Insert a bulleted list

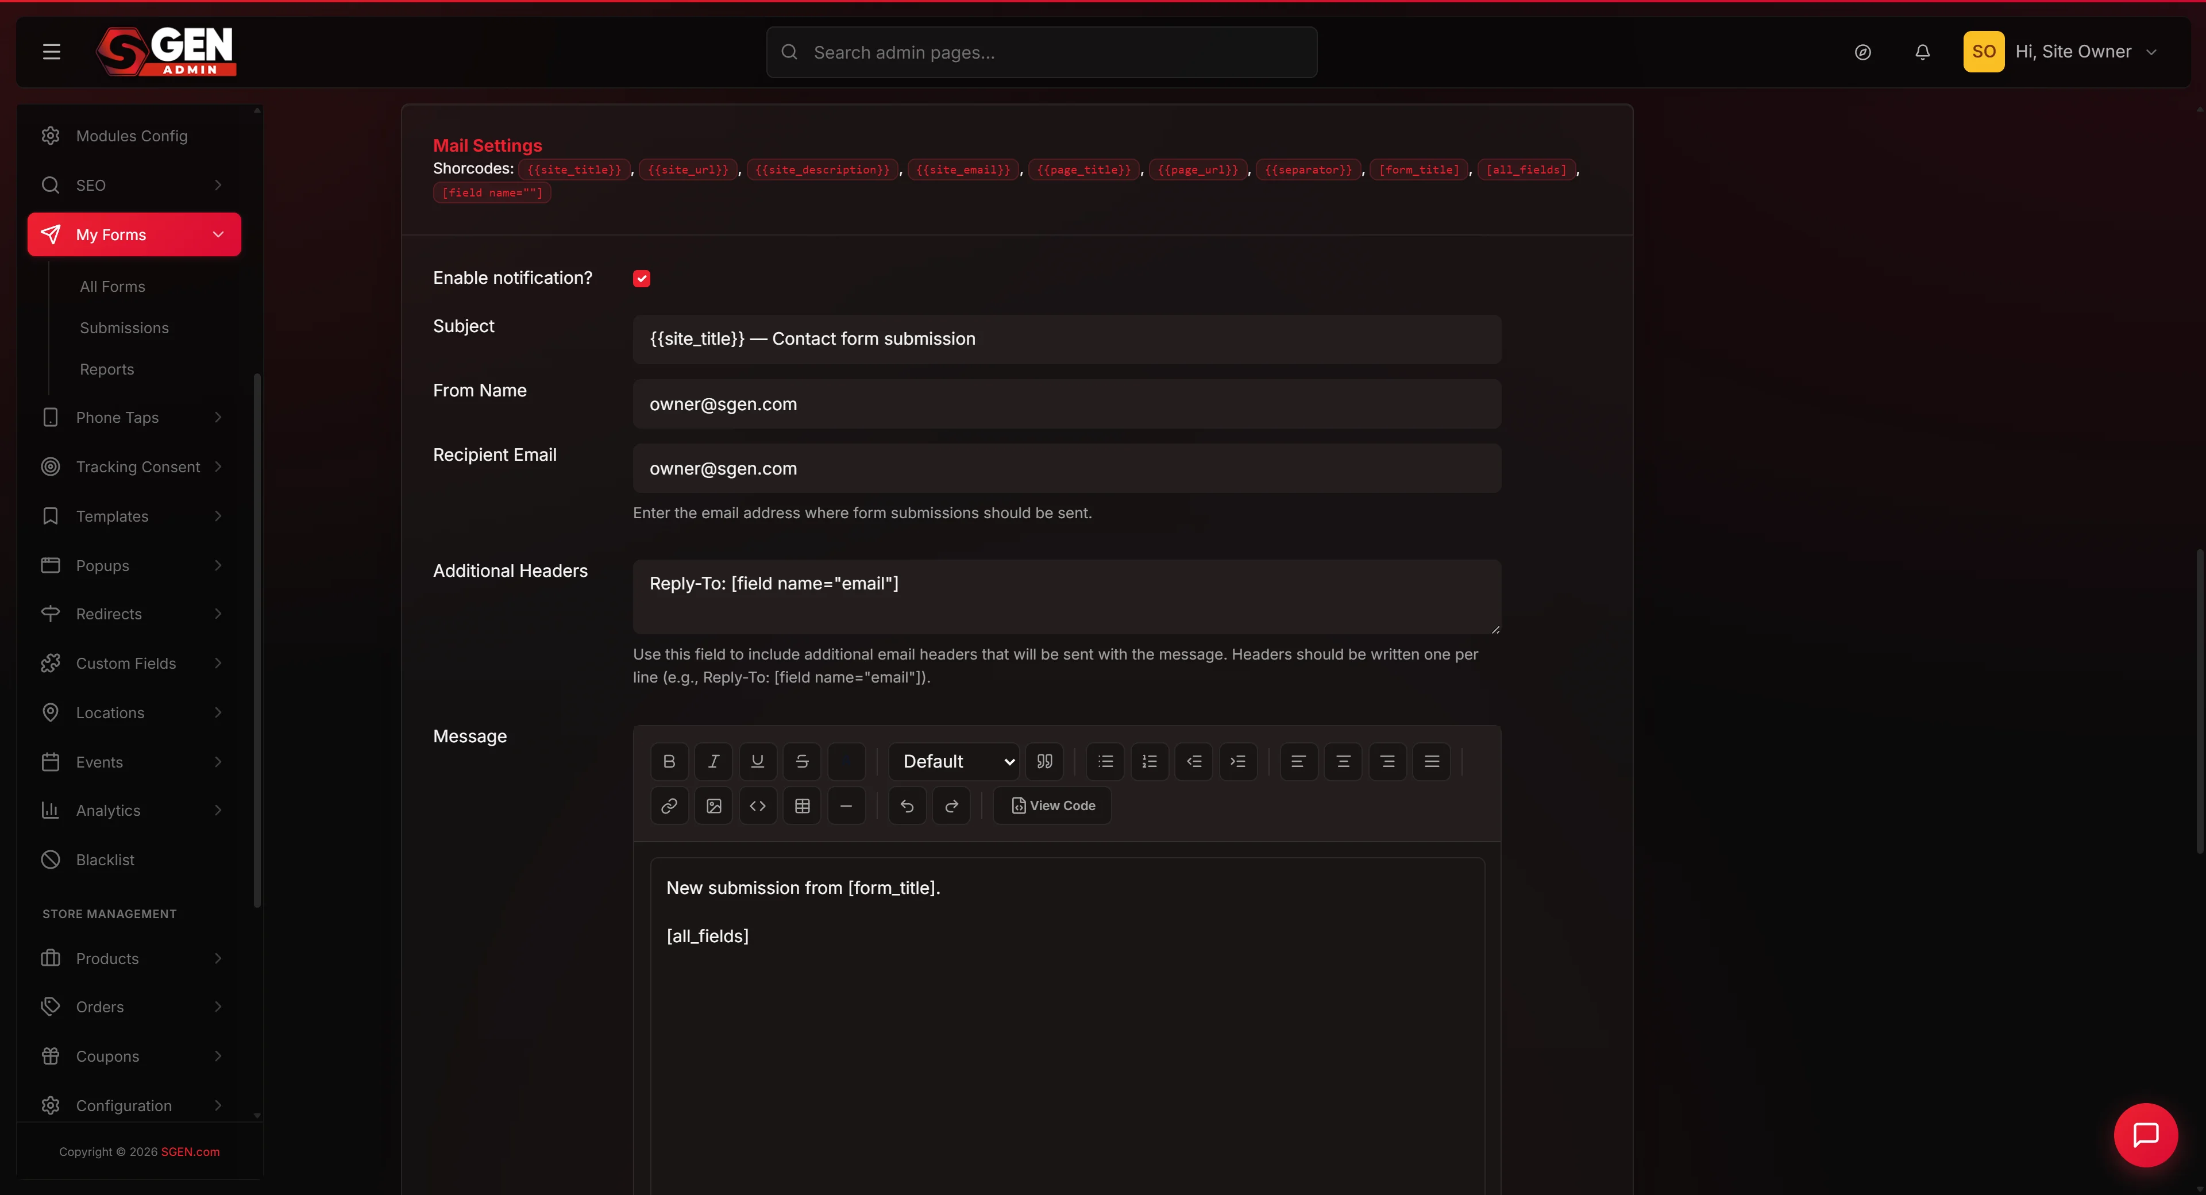(x=1105, y=762)
